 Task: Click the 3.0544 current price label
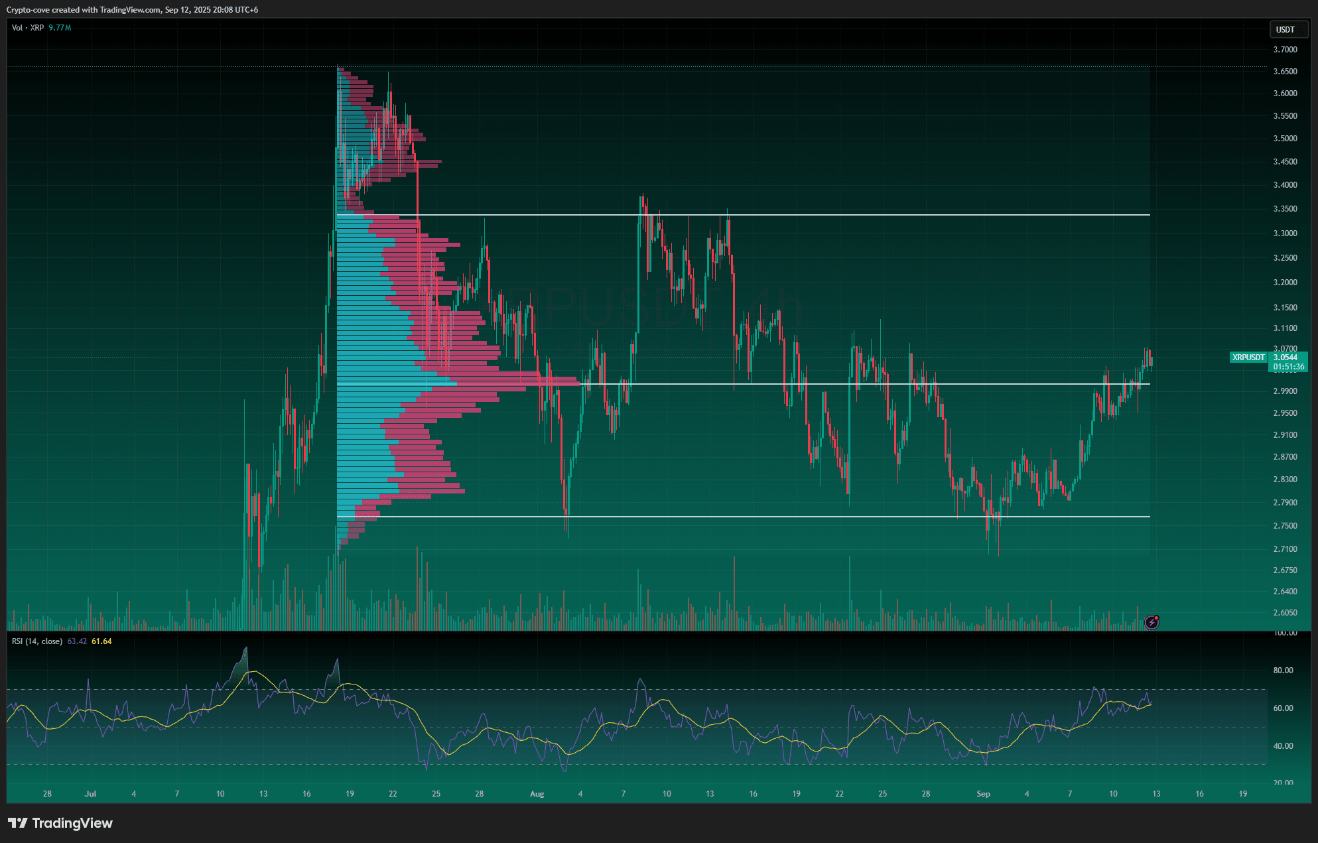1286,357
